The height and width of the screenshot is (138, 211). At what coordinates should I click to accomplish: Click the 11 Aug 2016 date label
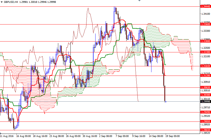pyautogui.click(x=7, y=136)
